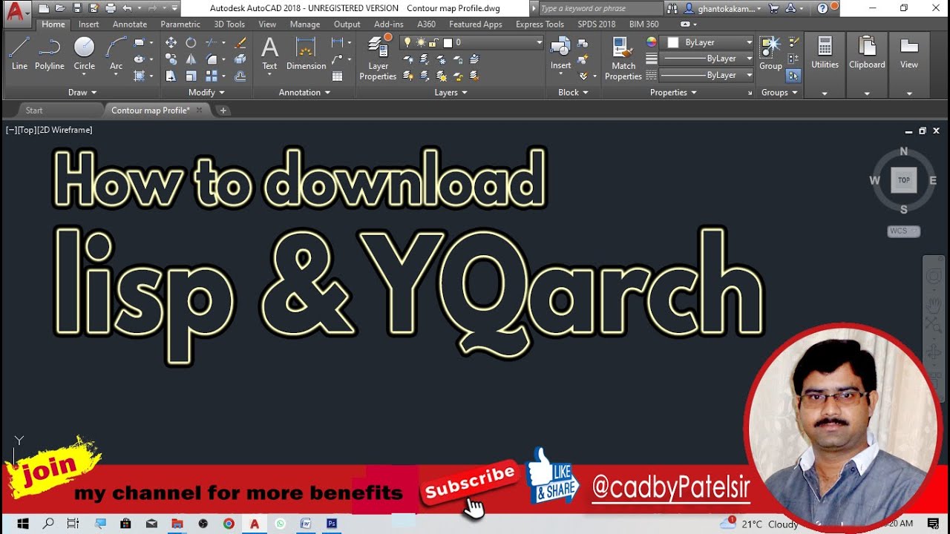The height and width of the screenshot is (534, 950).
Task: Click the ghantokakam user sign-in button
Action: pyautogui.click(x=723, y=8)
